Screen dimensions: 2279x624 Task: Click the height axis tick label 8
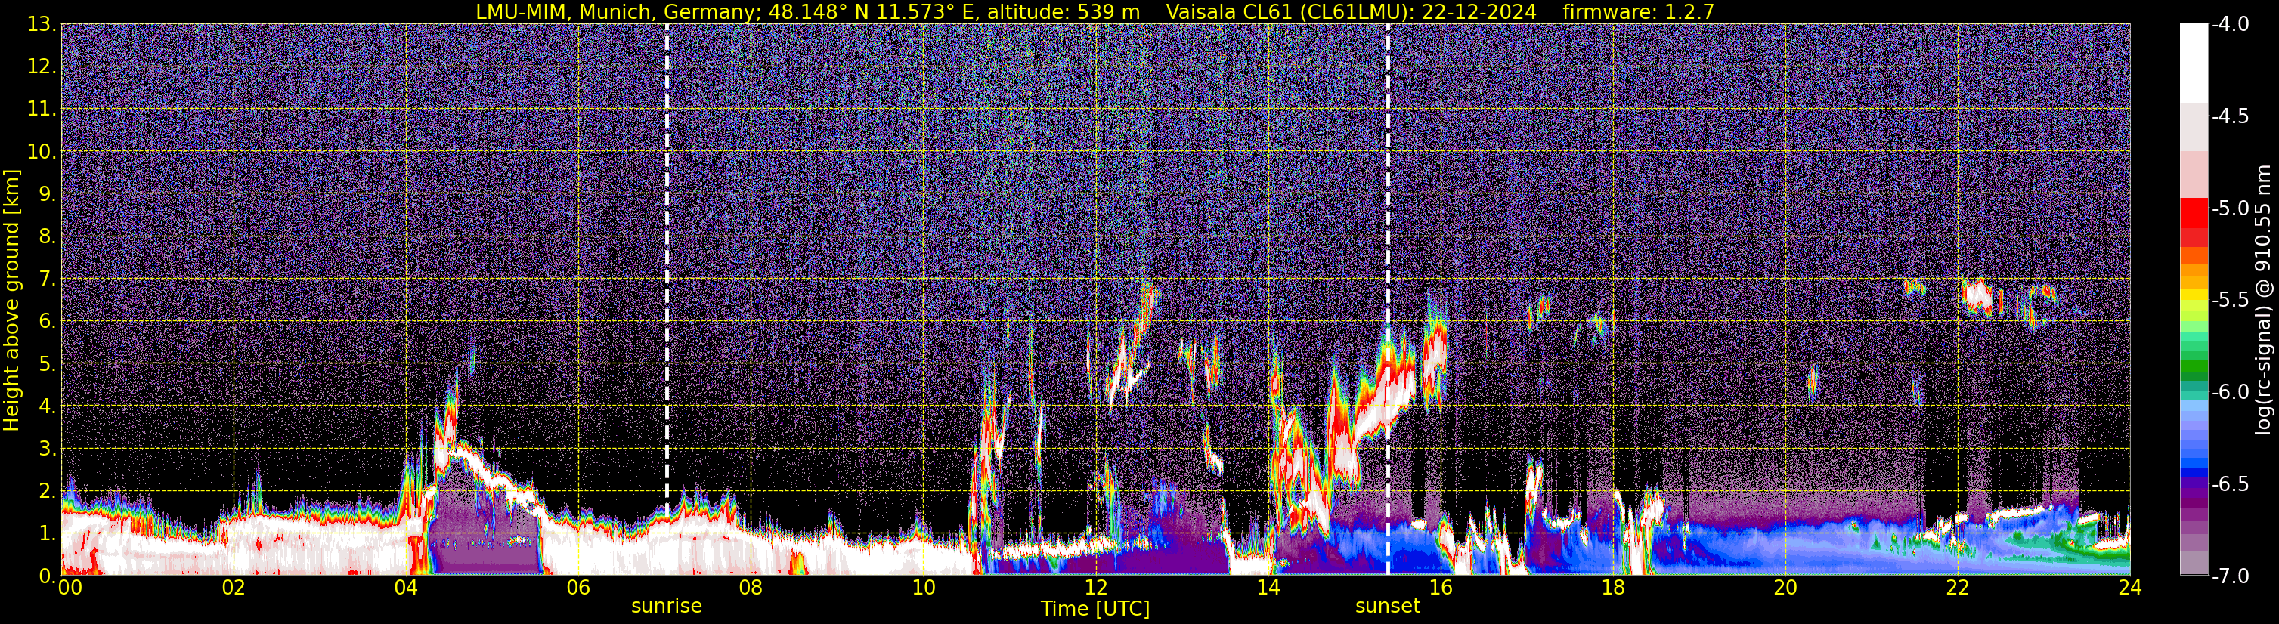pos(48,236)
